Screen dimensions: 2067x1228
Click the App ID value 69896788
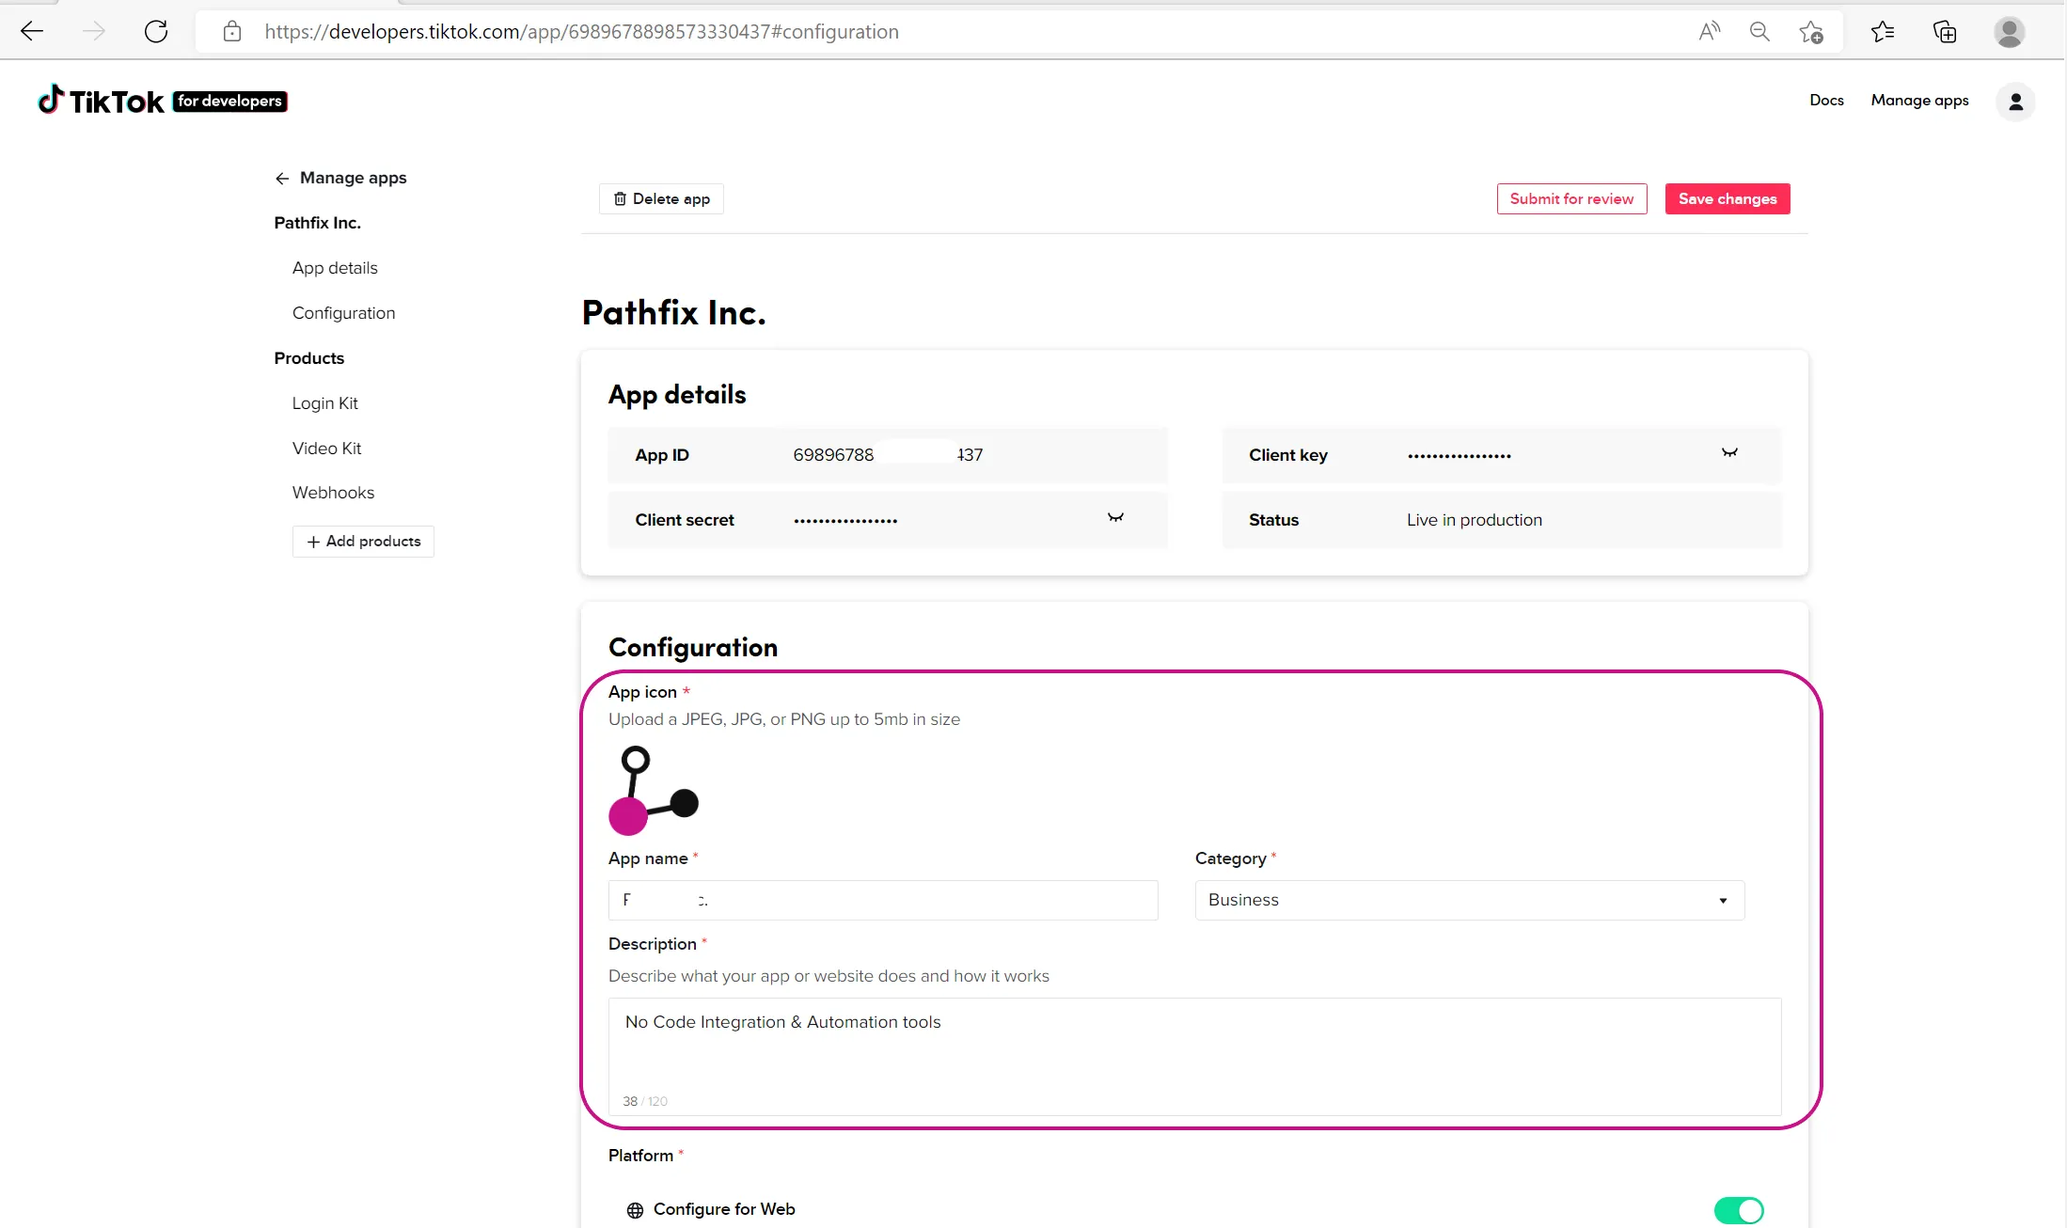coord(833,455)
